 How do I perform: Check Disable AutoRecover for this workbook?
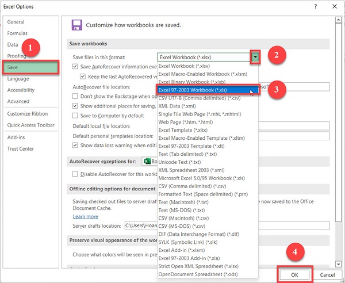[x=75, y=174]
